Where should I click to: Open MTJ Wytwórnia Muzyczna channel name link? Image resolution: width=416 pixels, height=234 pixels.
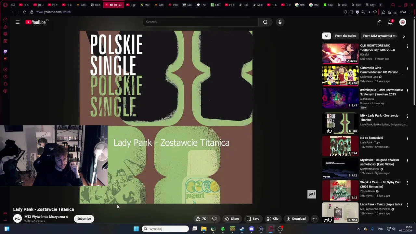45,217
